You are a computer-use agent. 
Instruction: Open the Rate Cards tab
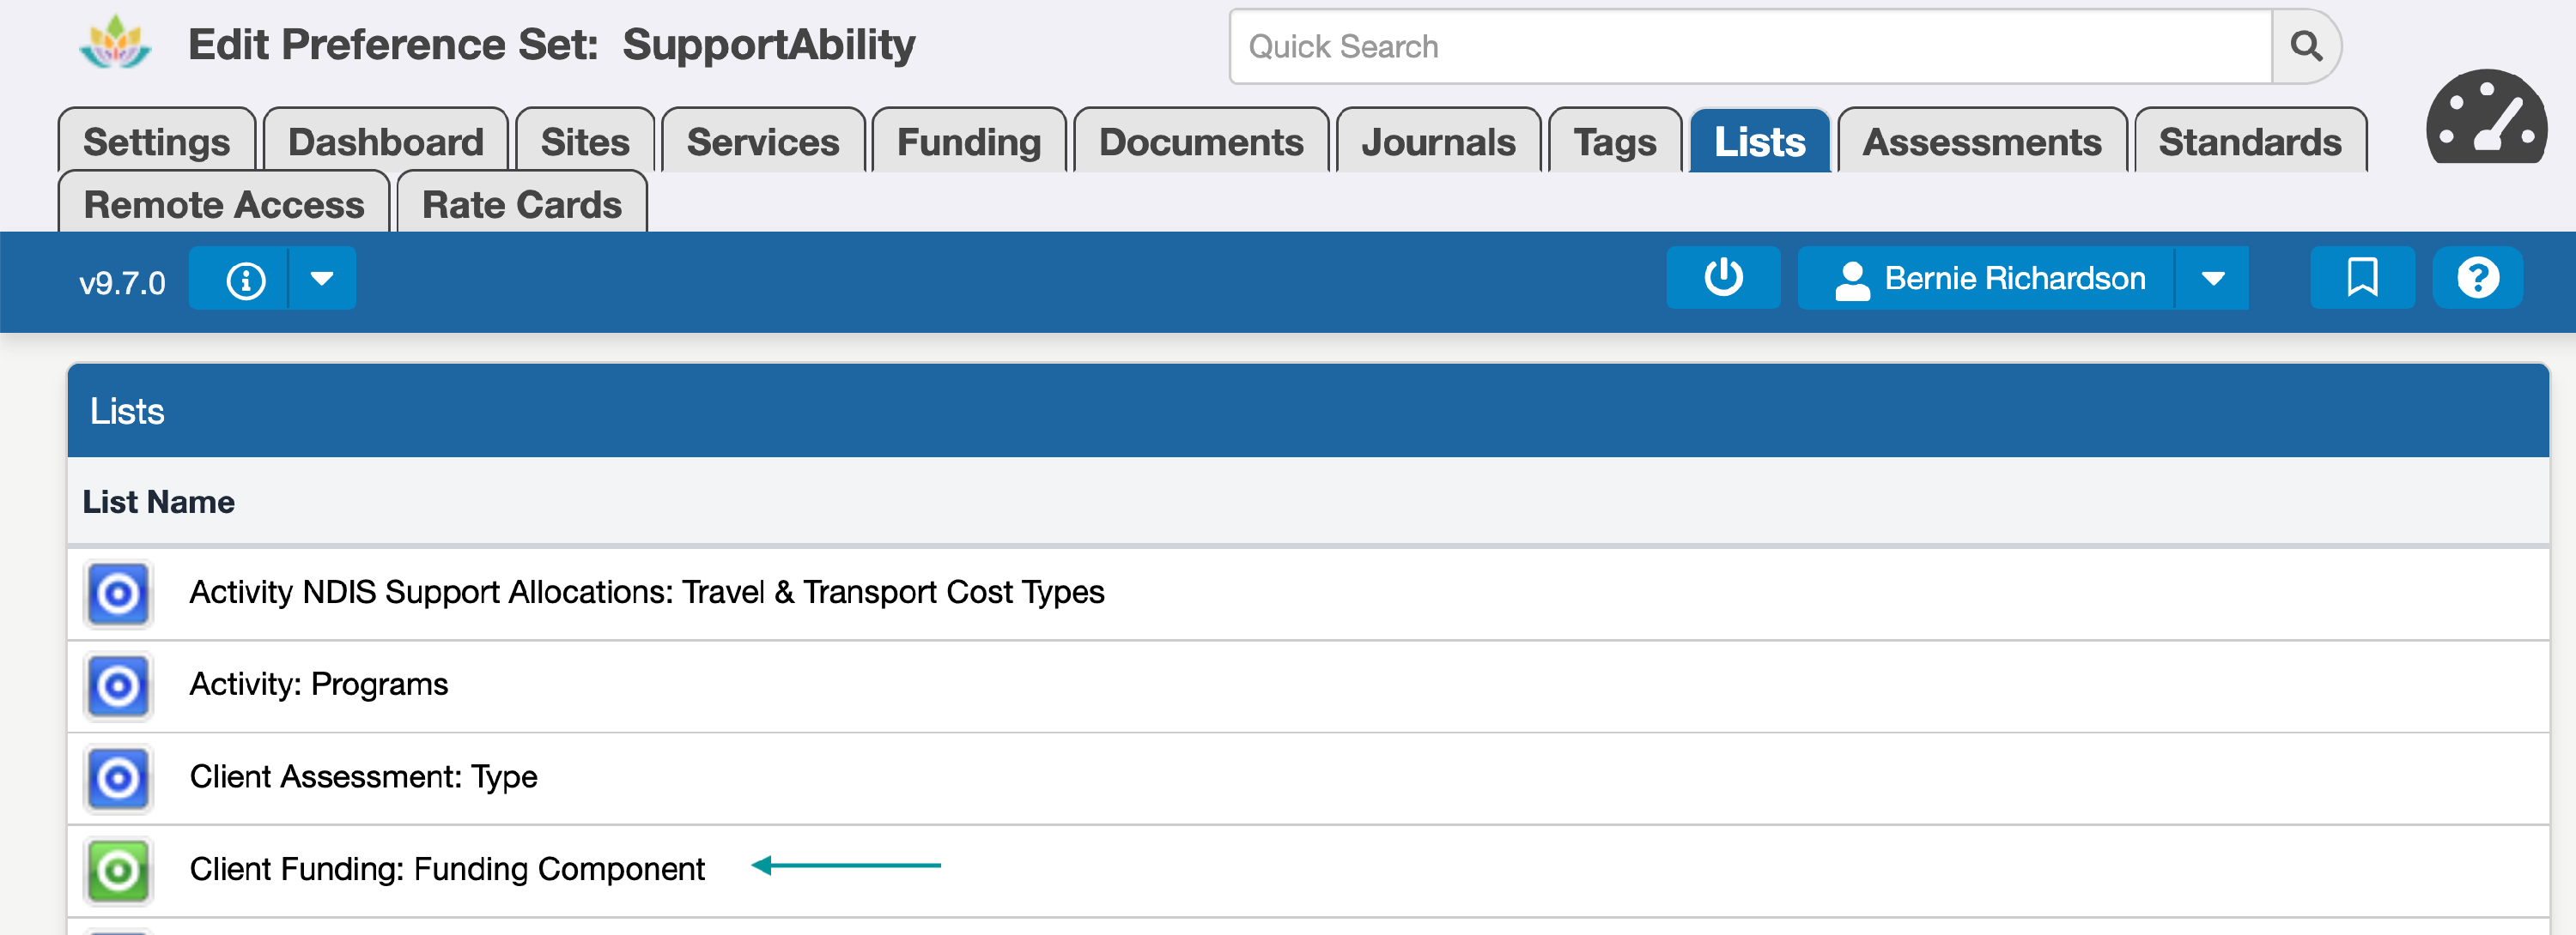(521, 205)
